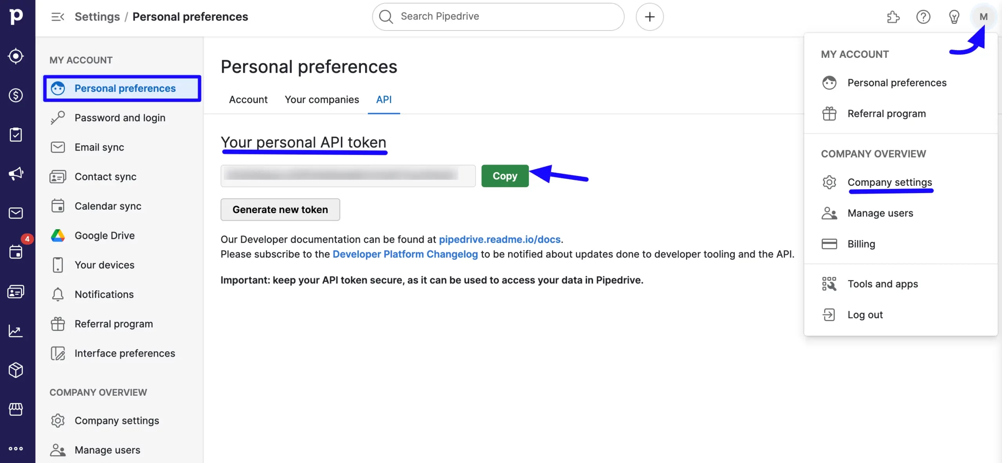Open Insights via the chart icon
This screenshot has width=1002, height=463.
point(16,330)
